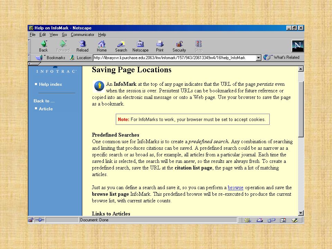332x249 pixels.
Task: Click the italic "predefined search" text
Action: click(209, 142)
